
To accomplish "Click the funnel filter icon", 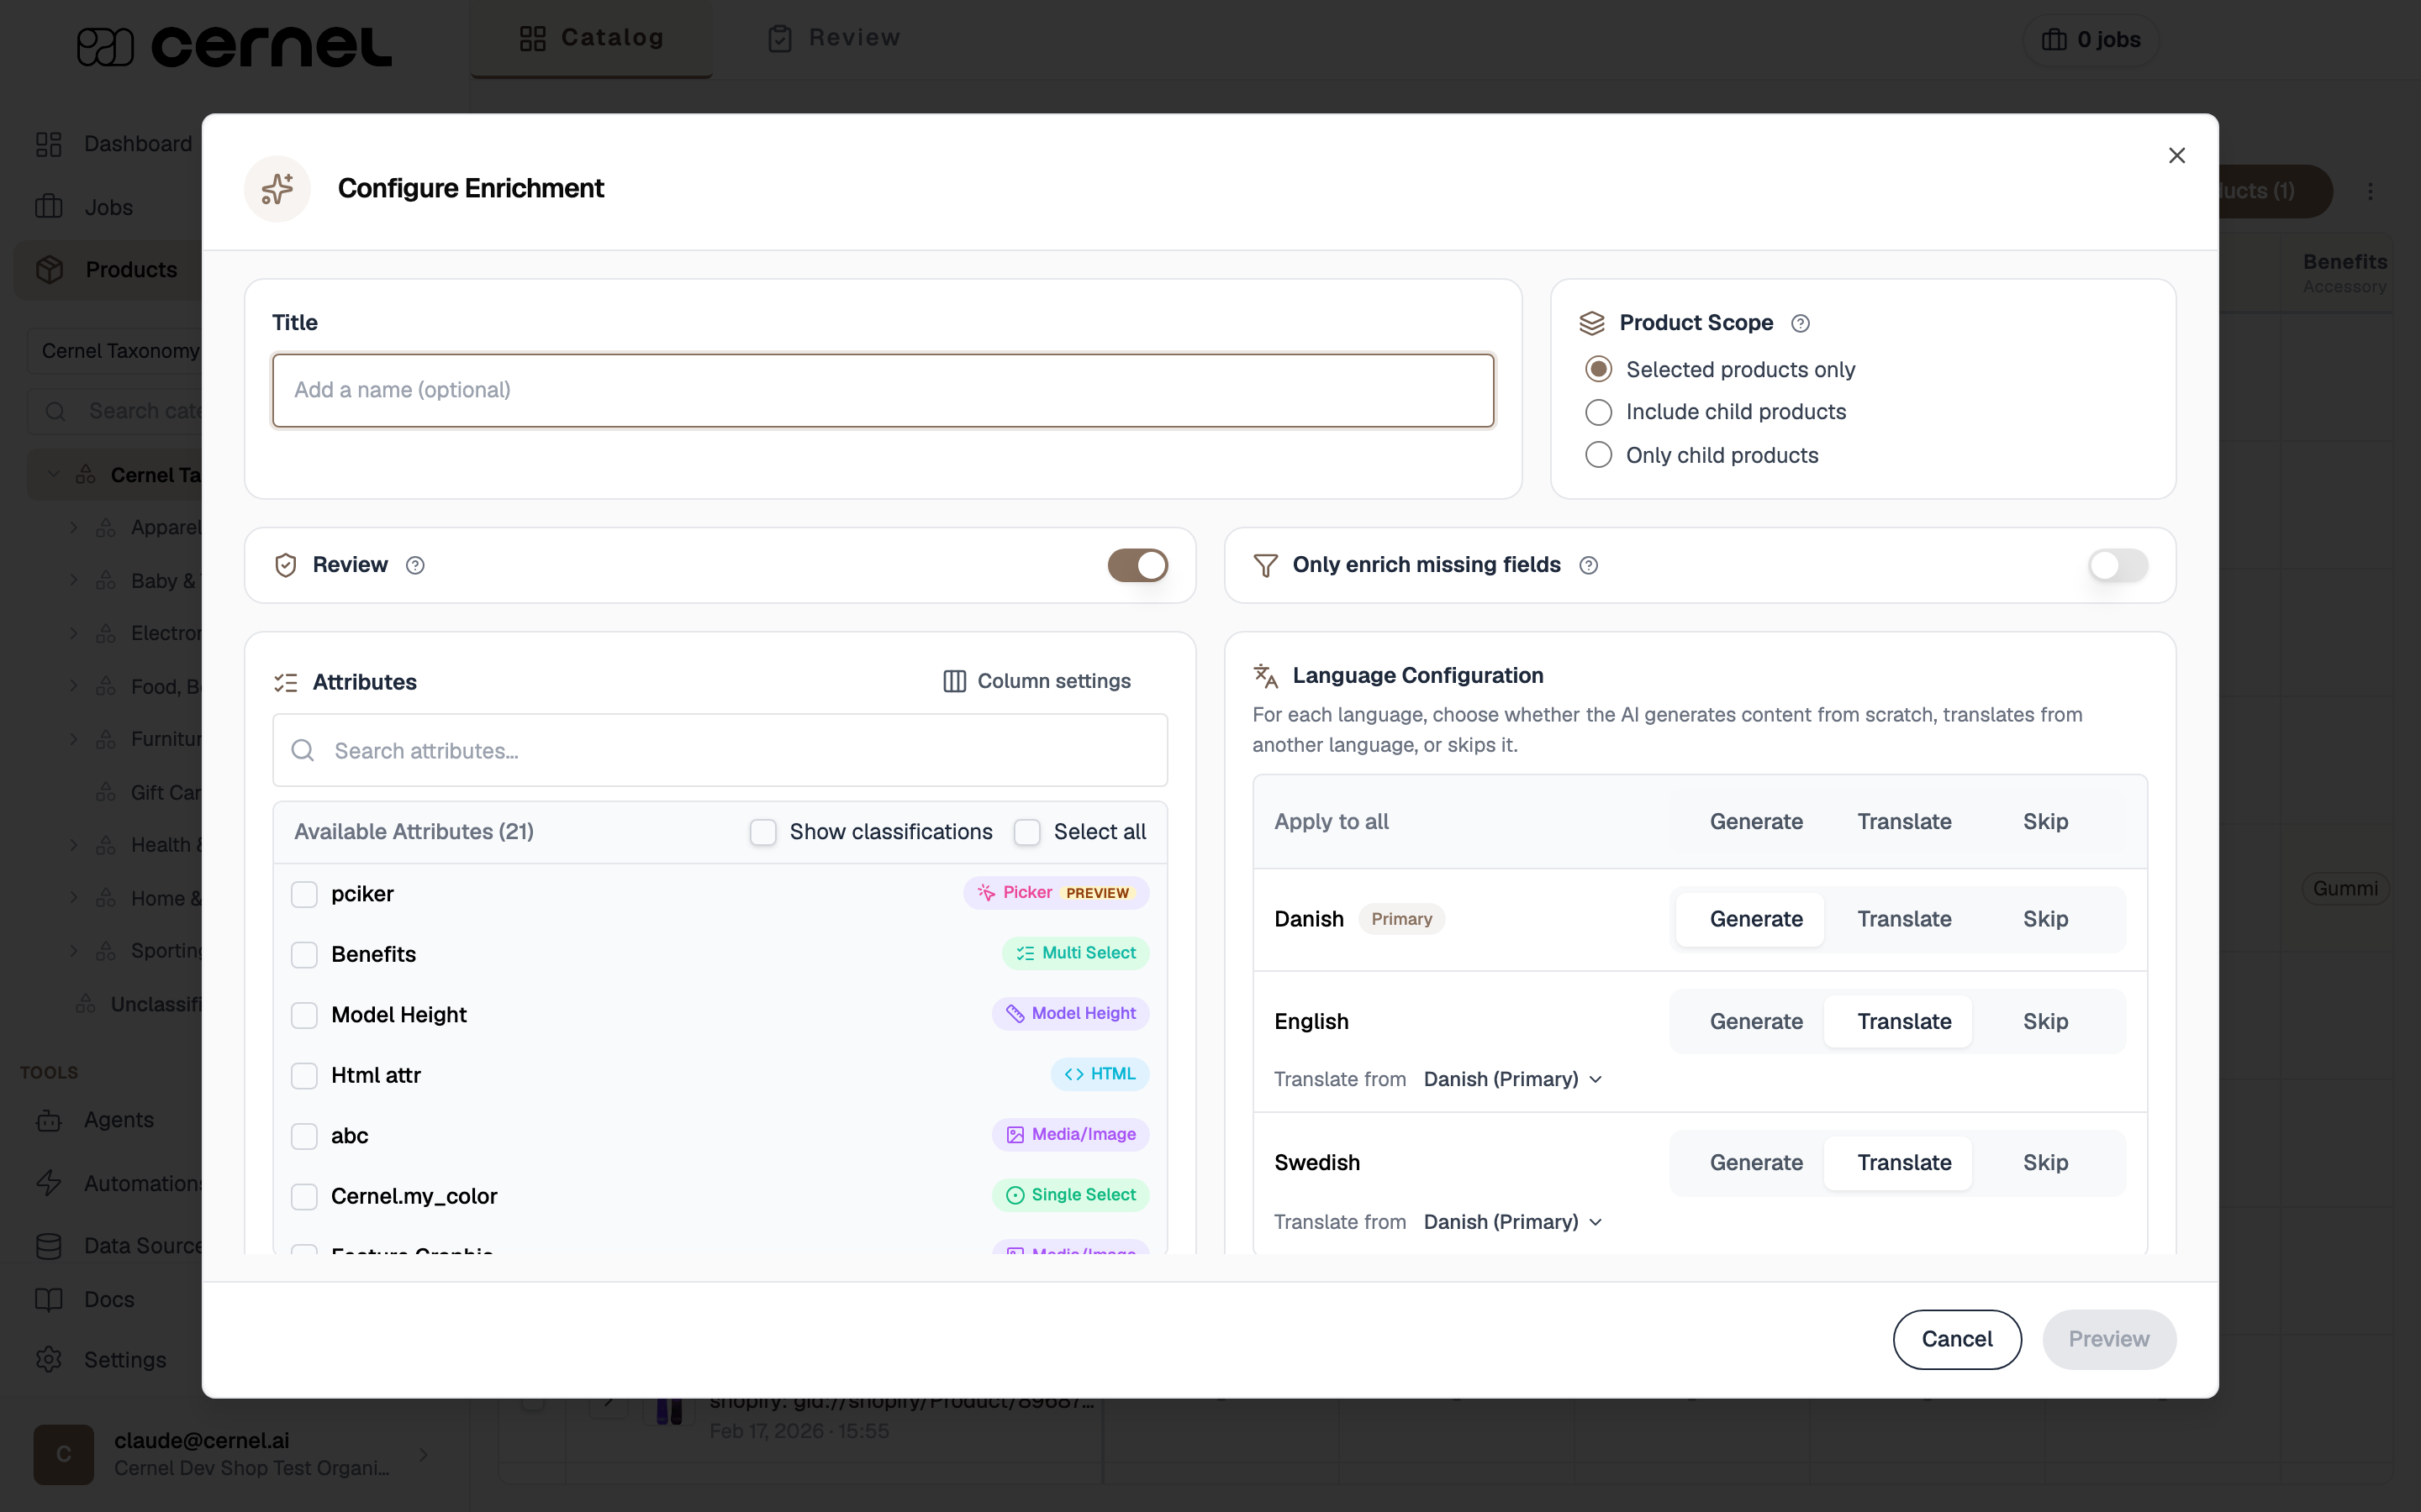I will pyautogui.click(x=1265, y=566).
